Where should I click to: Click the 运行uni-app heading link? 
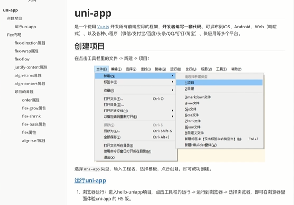pyautogui.click(x=90, y=180)
